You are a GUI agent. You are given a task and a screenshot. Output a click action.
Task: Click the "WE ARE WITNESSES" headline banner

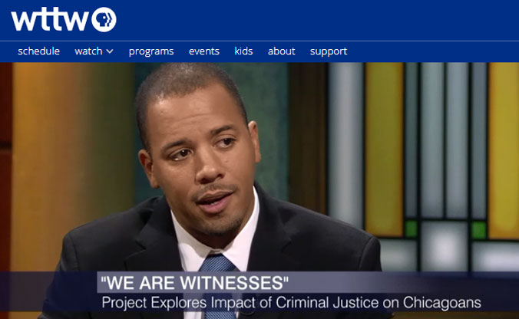coord(195,283)
